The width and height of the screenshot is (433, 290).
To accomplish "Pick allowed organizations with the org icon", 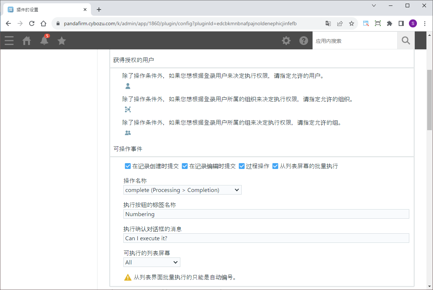I will (x=128, y=109).
